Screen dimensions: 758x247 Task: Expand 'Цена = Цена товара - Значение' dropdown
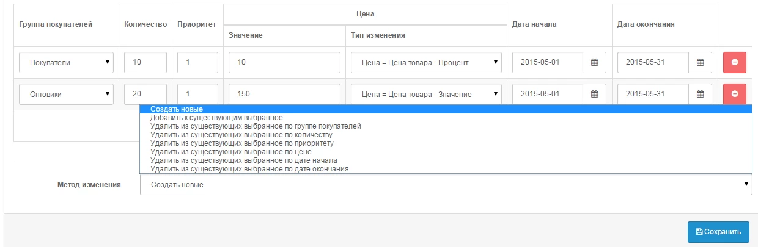click(x=426, y=94)
